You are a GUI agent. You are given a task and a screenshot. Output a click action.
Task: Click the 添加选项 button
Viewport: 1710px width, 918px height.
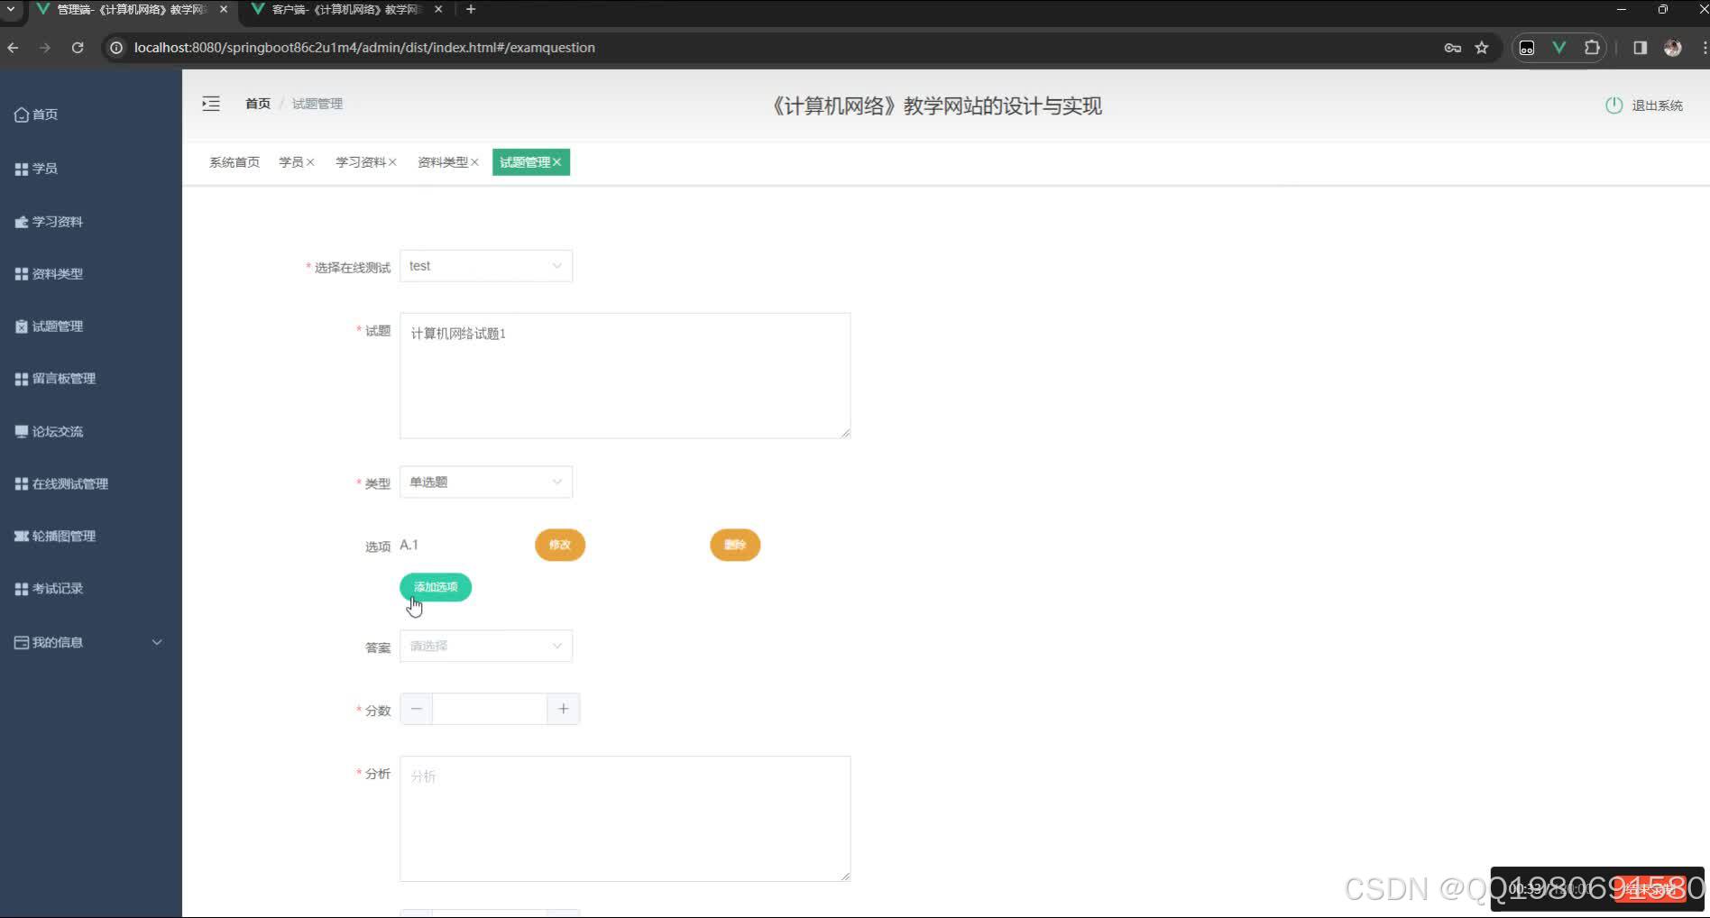pos(436,587)
